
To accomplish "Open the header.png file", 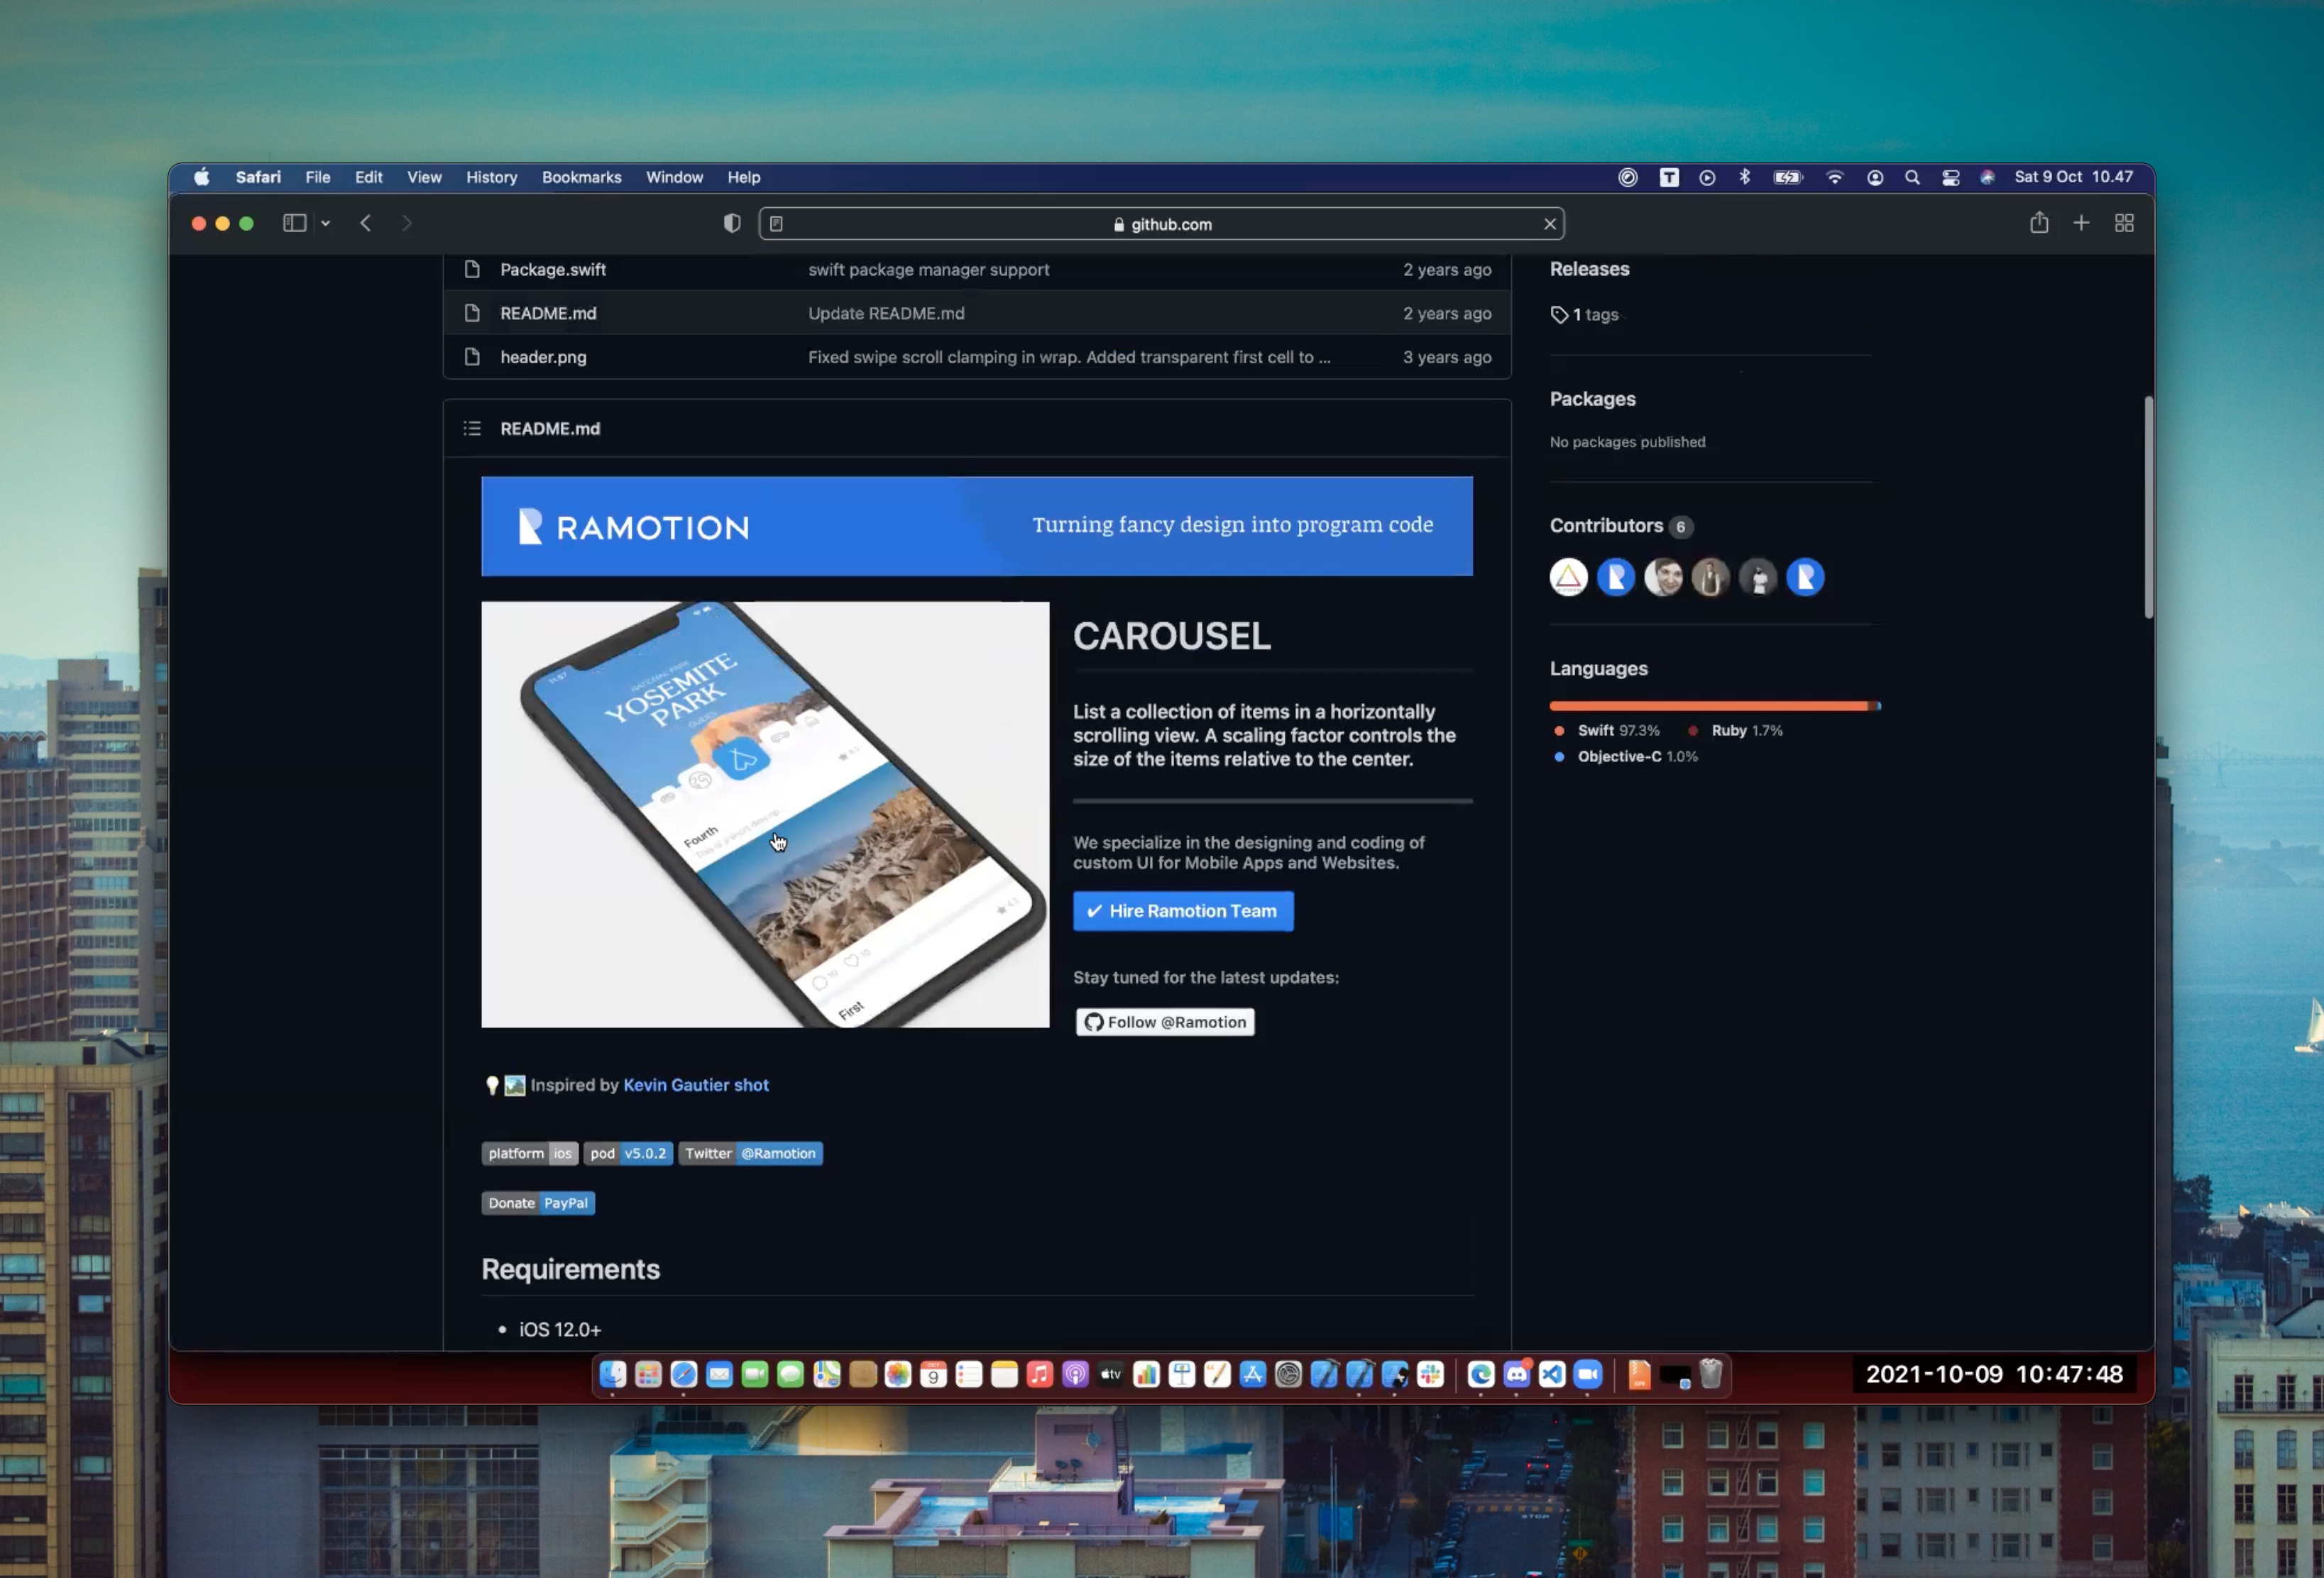I will (x=543, y=358).
